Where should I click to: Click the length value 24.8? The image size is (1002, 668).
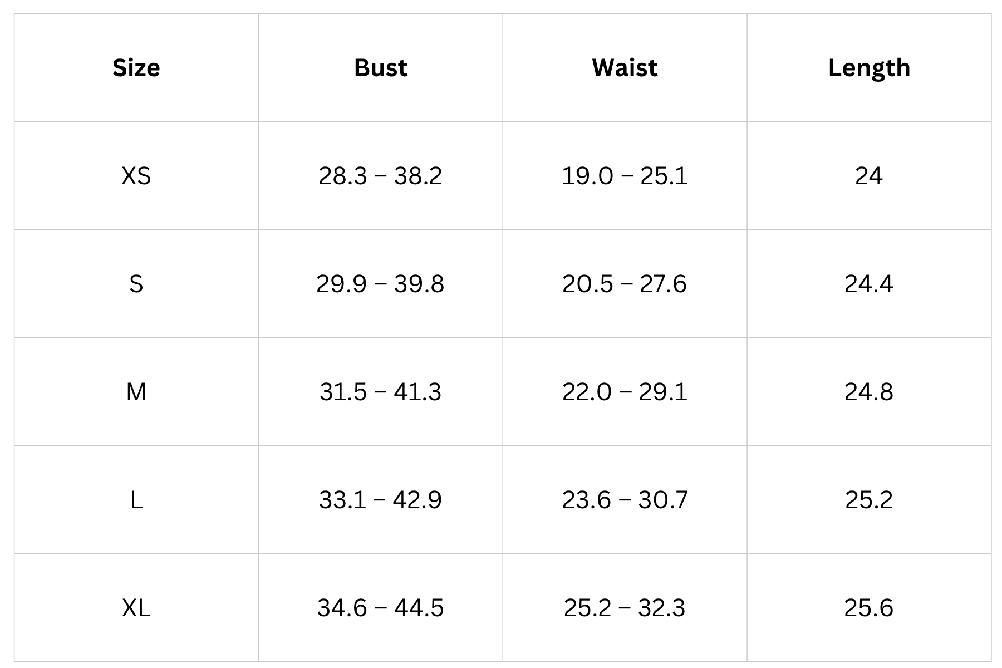tap(869, 392)
